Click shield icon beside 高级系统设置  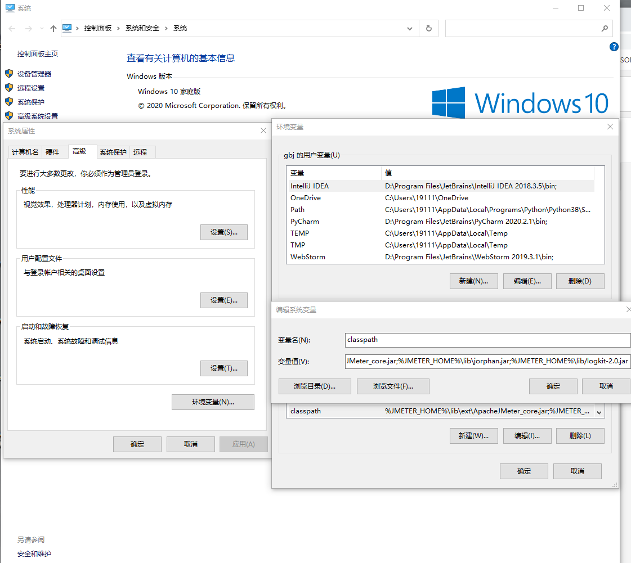[x=9, y=116]
